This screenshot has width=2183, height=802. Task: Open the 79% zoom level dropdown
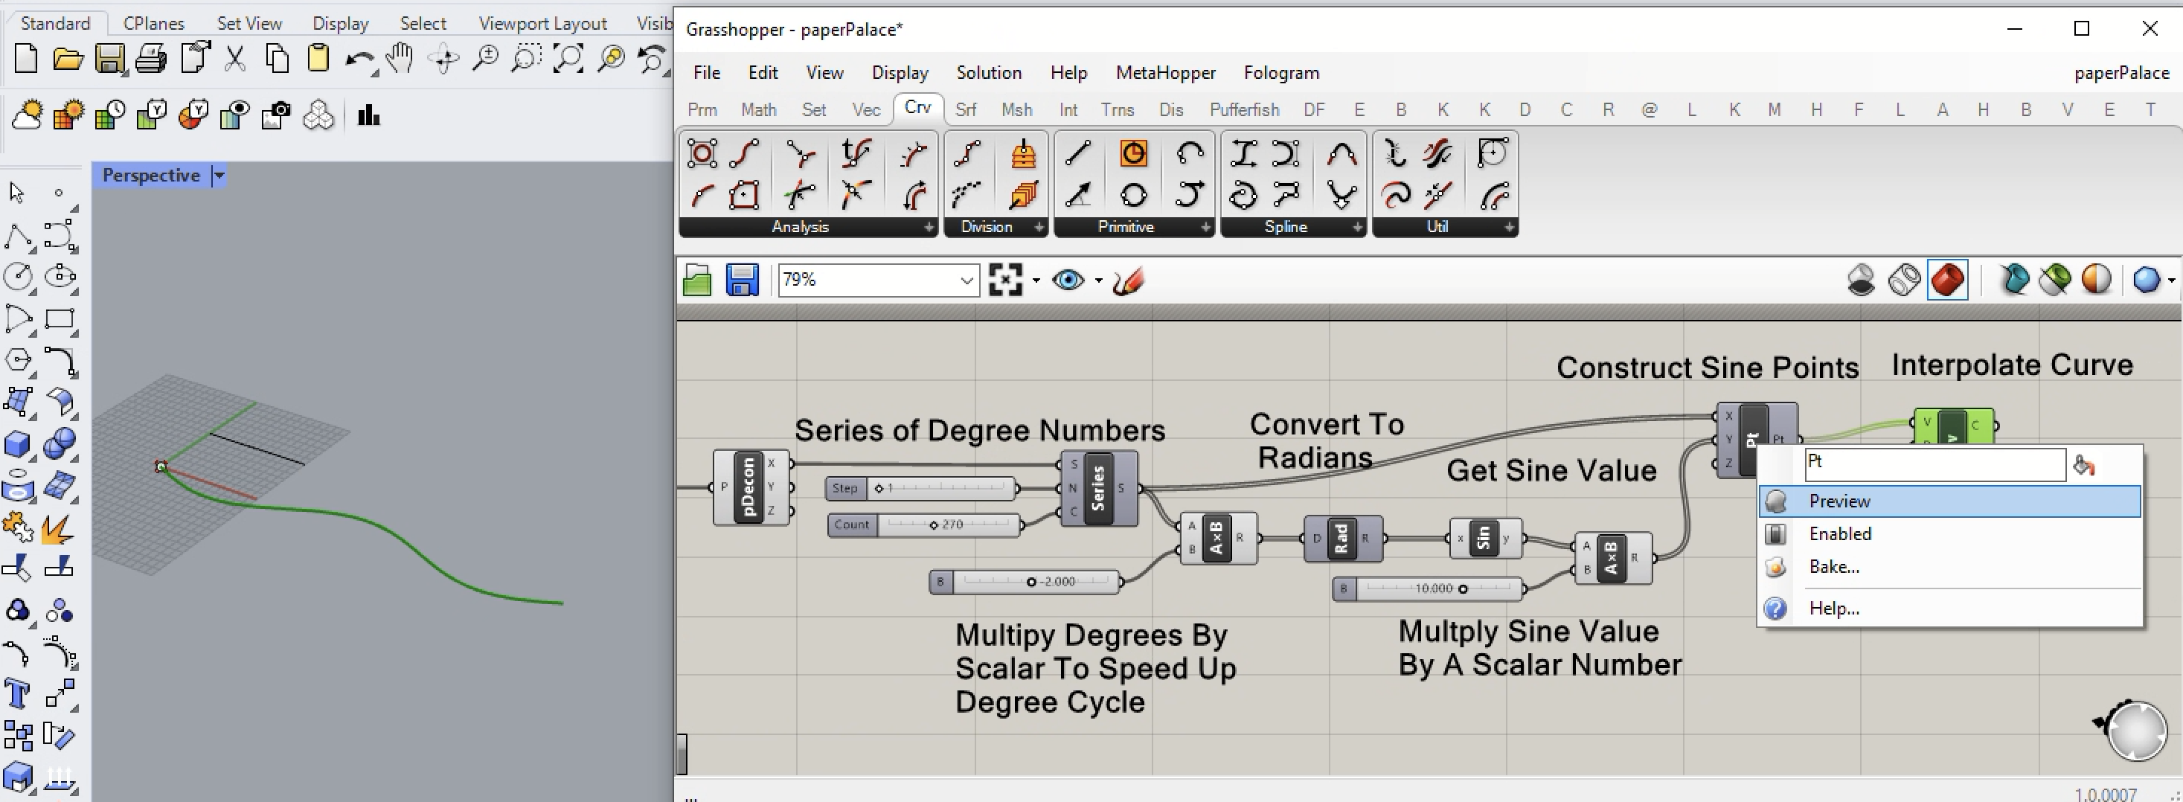coord(966,280)
